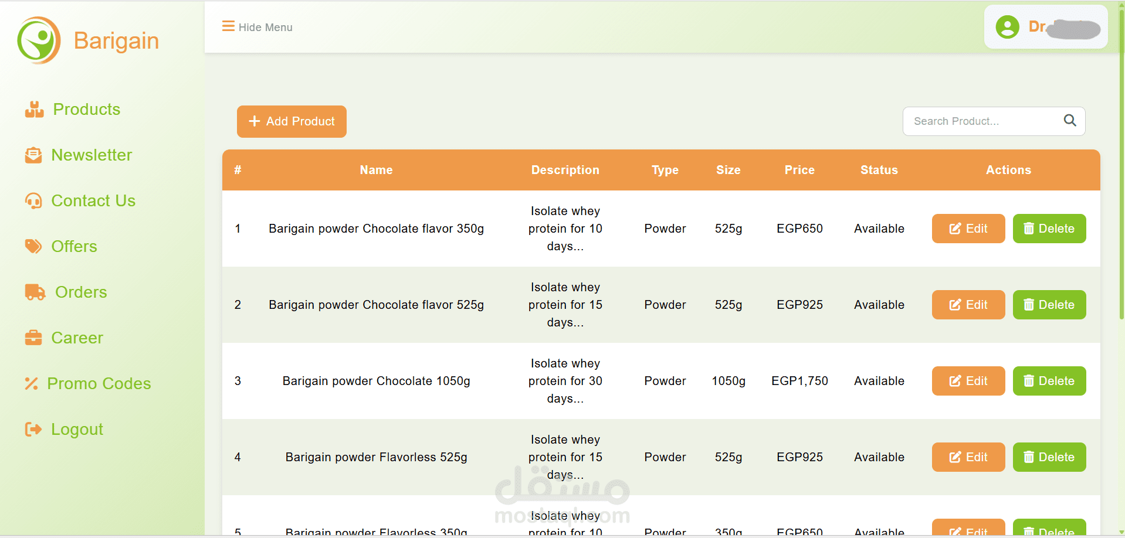Image resolution: width=1125 pixels, height=538 pixels.
Task: Click the Promo Codes percent icon
Action: coord(31,384)
